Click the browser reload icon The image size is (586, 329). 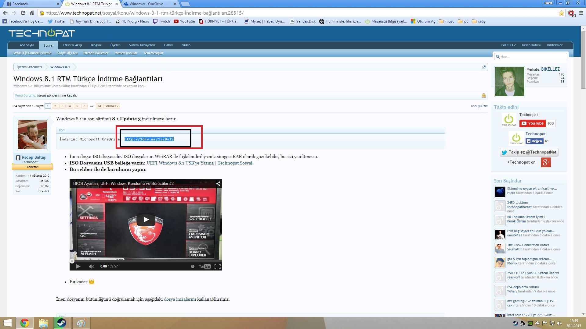(x=23, y=13)
